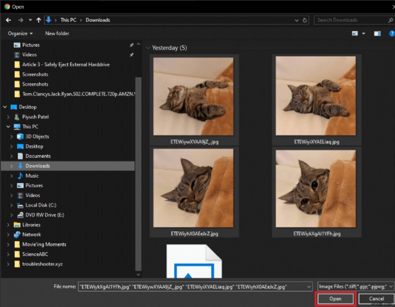Refresh the Downloads folder view
The image size is (395, 307).
[304, 20]
